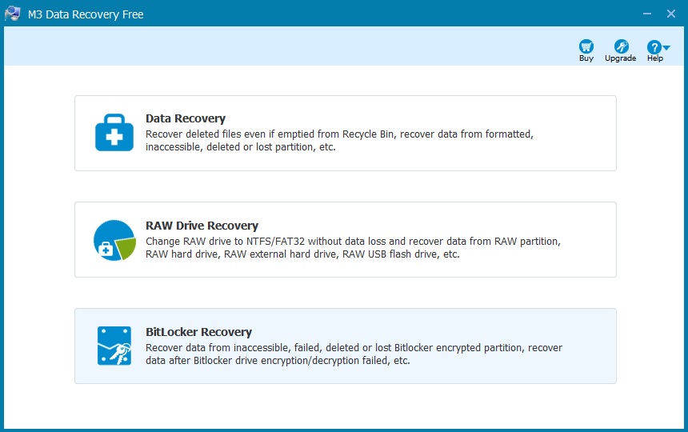Select the BitLocker Recovery heading
The image size is (688, 432).
coord(198,332)
